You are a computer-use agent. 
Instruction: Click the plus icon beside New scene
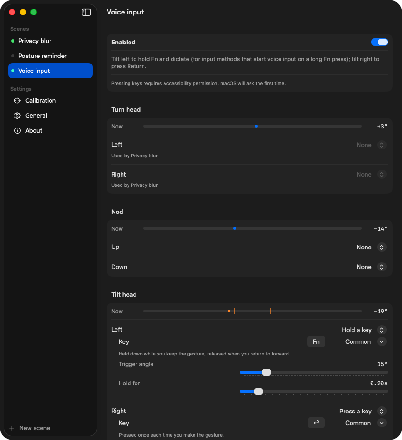pos(12,428)
